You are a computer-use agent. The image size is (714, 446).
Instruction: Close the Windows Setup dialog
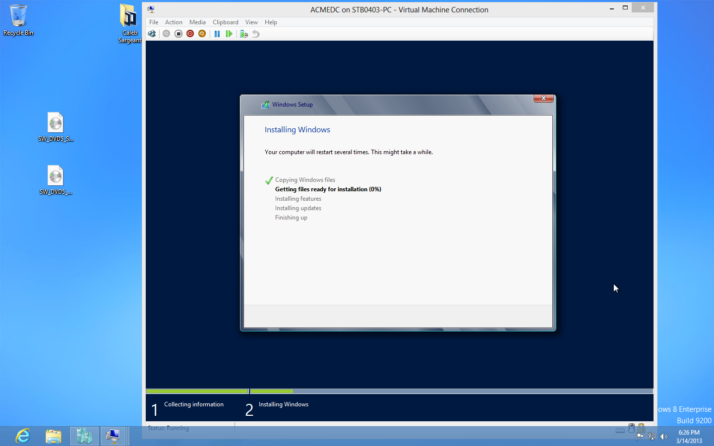point(543,98)
